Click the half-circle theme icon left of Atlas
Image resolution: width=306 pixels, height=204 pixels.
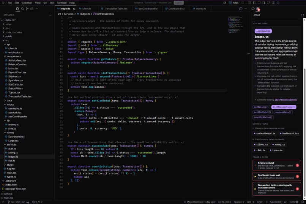tap(225, 3)
